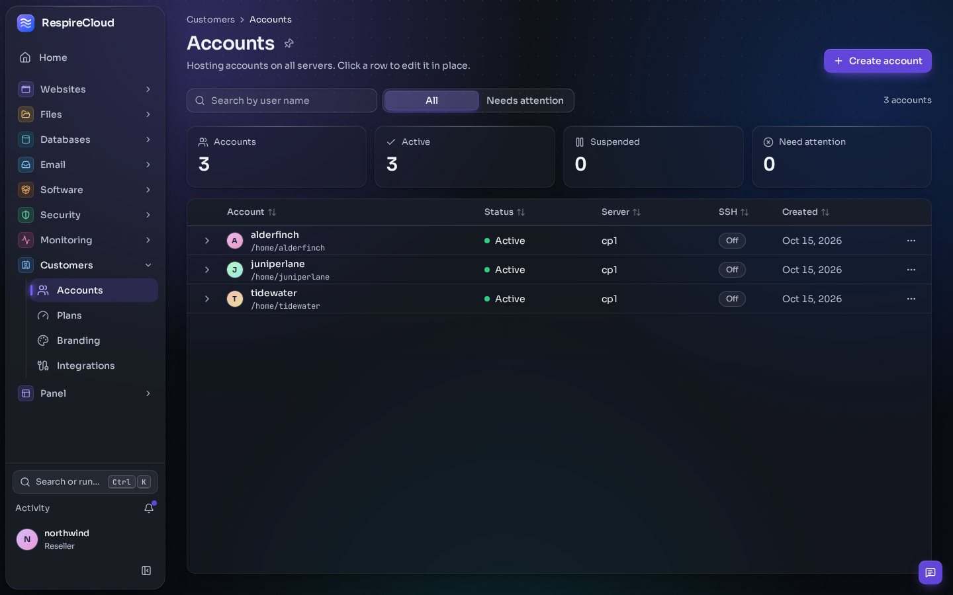
Task: Click the Databases sidebar icon
Action: (26, 139)
